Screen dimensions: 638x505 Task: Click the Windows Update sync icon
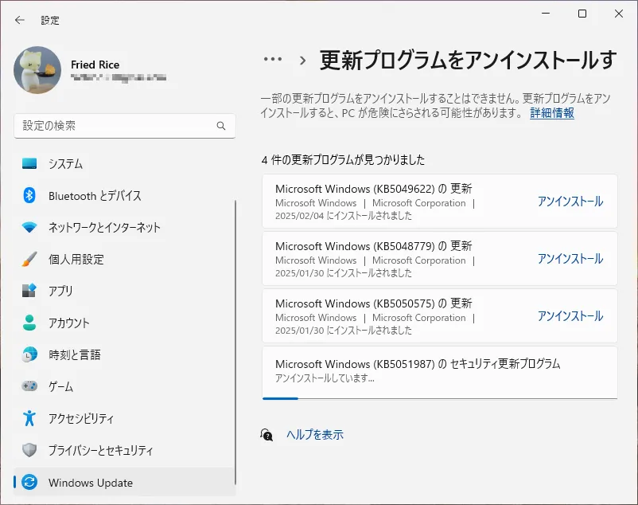point(29,482)
